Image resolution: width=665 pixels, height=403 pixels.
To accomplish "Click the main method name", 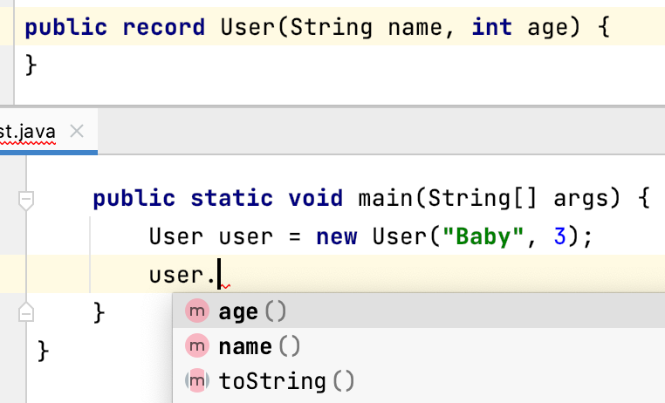I will (386, 199).
